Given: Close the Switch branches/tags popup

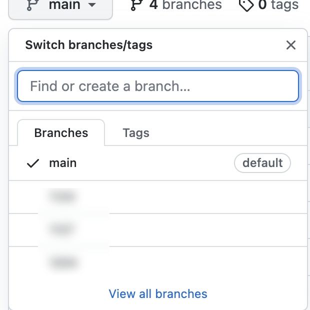Looking at the screenshot, I should coord(291,45).
